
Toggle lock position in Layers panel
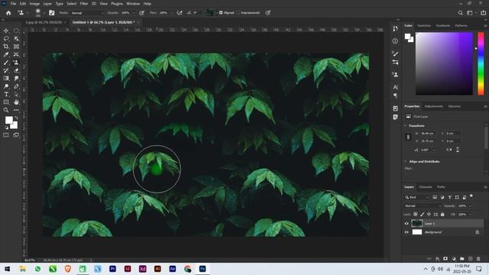coord(429,214)
